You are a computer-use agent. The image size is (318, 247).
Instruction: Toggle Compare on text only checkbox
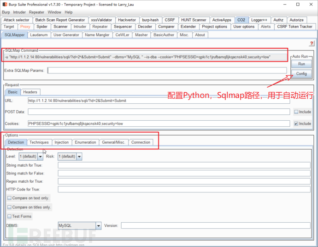point(9,198)
